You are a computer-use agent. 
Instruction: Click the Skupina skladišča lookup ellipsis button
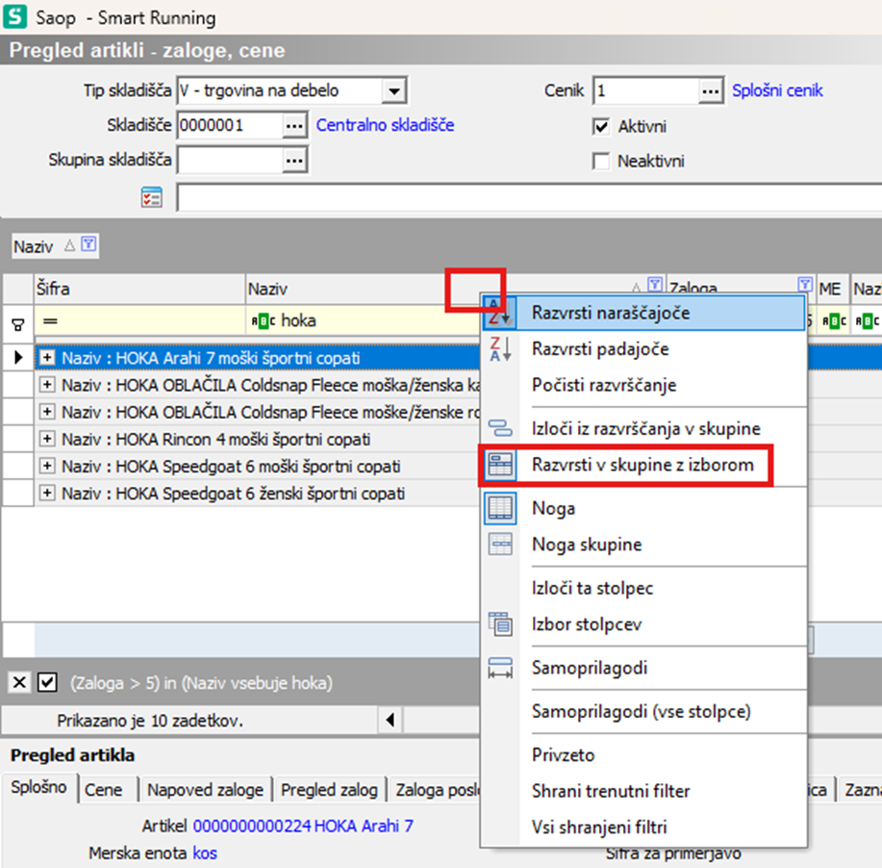tap(294, 161)
